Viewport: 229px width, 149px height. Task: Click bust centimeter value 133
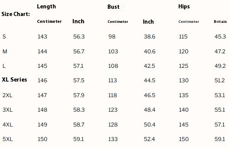coord(113,139)
